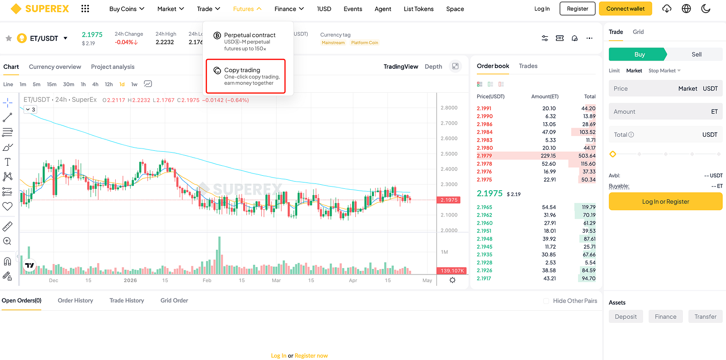Viewport: 726px width, 360px height.
Task: Open the chart indicators icon next to 1w
Action: [x=148, y=84]
